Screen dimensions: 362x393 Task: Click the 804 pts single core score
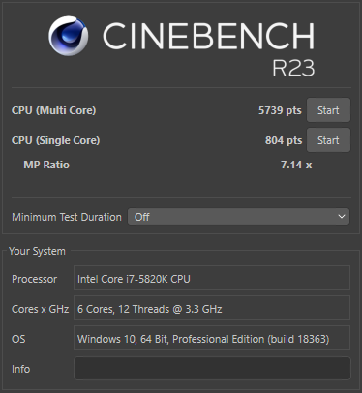[284, 140]
